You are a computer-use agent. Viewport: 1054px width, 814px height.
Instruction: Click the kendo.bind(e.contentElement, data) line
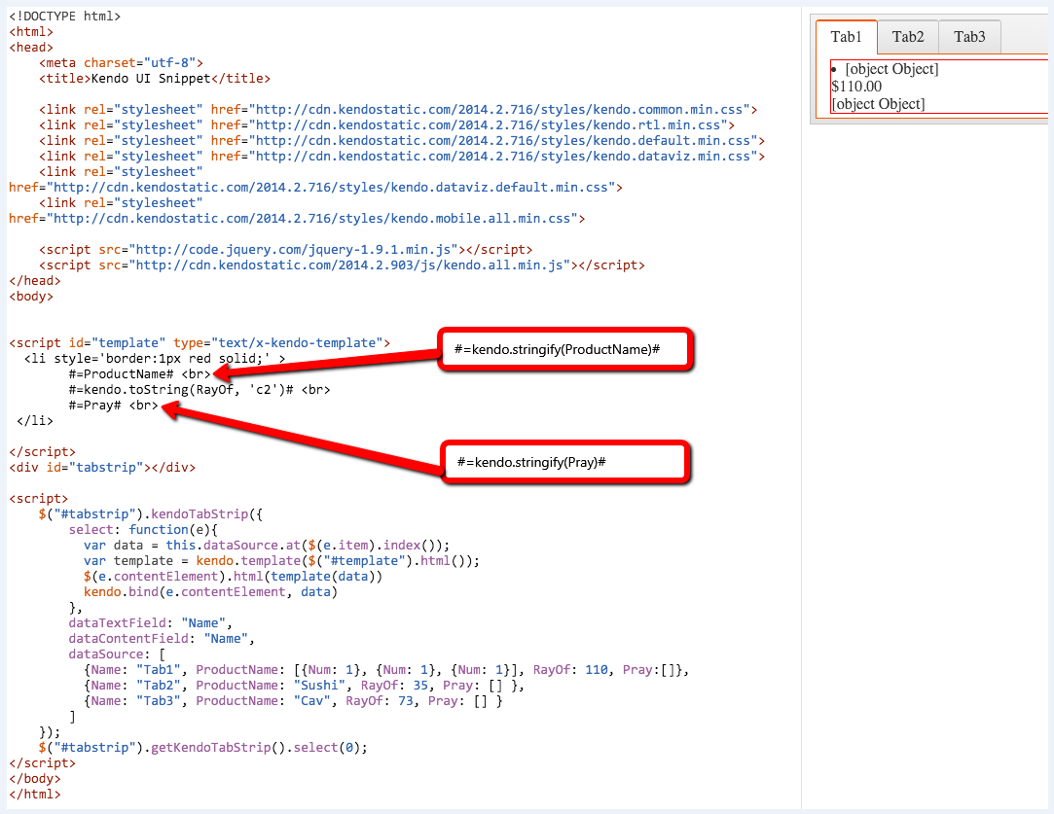tap(210, 591)
